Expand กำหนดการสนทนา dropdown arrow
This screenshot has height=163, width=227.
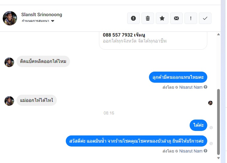tap(53, 21)
